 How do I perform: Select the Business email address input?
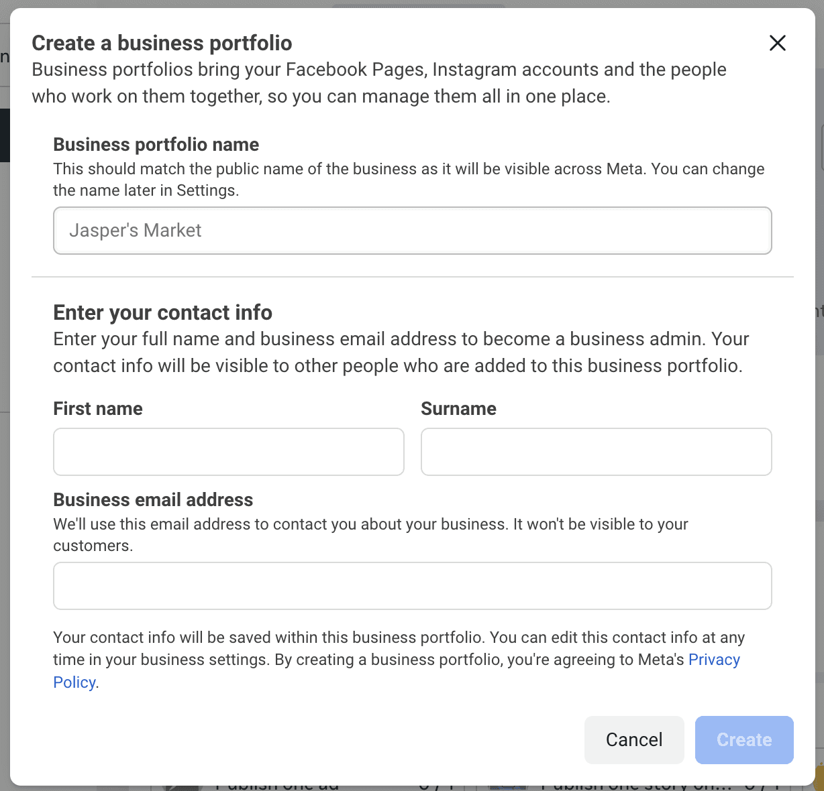(412, 586)
